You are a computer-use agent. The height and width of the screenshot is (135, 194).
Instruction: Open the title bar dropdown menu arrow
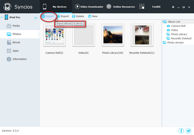[173, 7]
